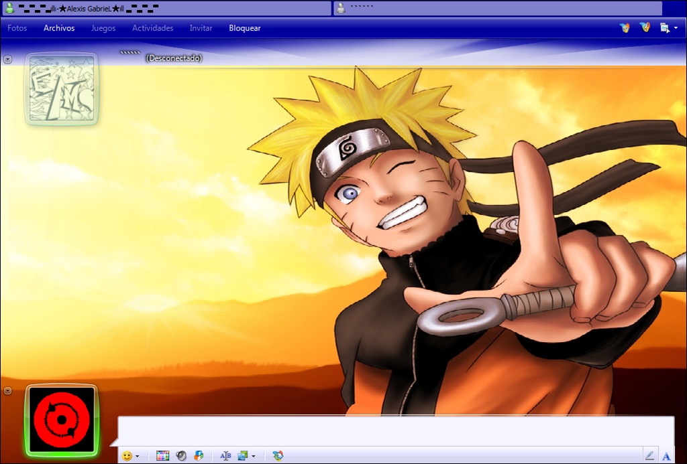Switch to the second gray-contact conversation tab
The width and height of the screenshot is (687, 464).
click(x=498, y=8)
